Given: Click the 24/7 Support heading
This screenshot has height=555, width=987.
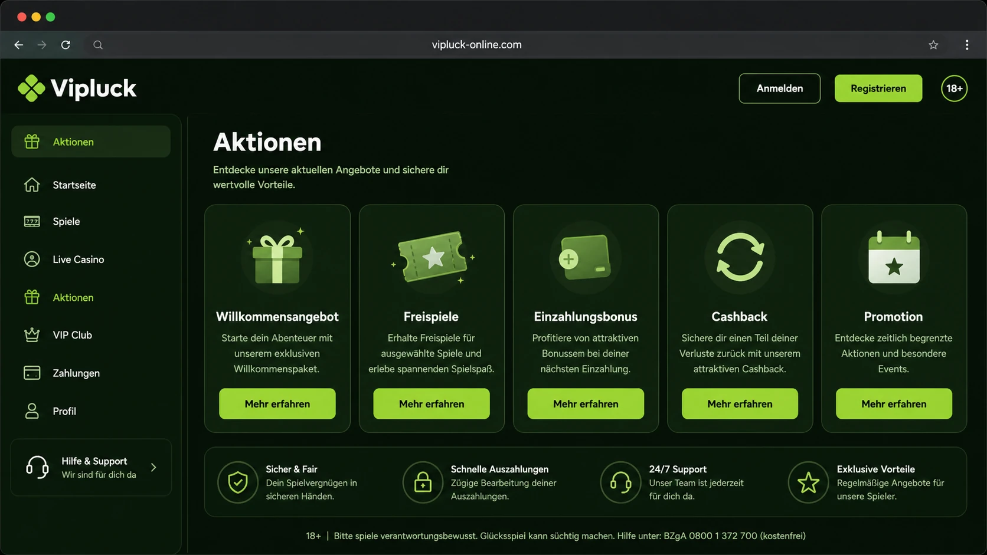Looking at the screenshot, I should tap(678, 469).
